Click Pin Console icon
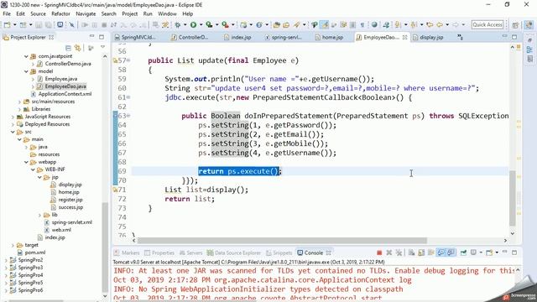537x302 pixels. (463, 253)
